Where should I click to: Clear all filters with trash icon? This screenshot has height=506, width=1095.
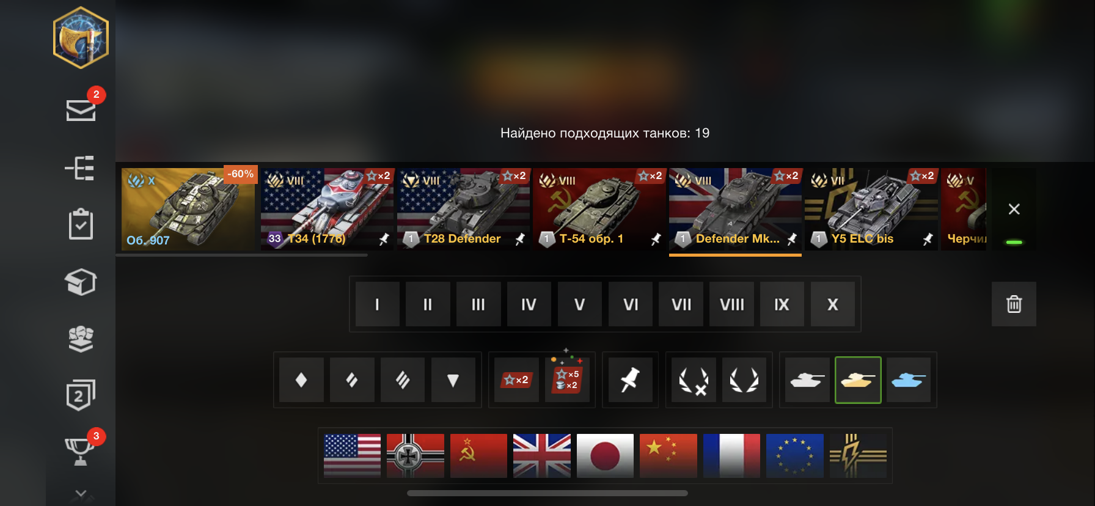tap(1014, 304)
